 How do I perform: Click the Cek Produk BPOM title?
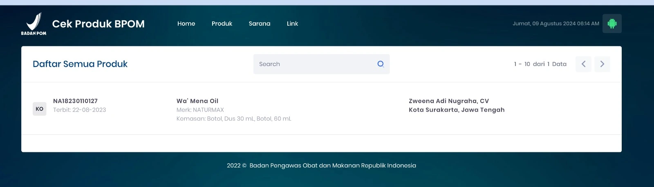(99, 24)
